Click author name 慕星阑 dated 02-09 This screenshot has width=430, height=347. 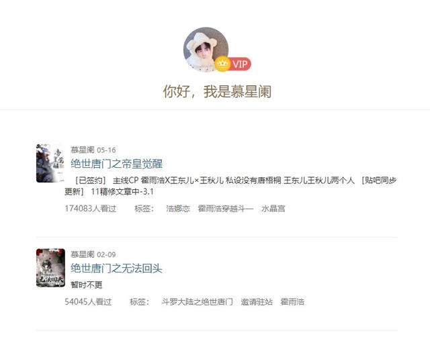coord(82,254)
